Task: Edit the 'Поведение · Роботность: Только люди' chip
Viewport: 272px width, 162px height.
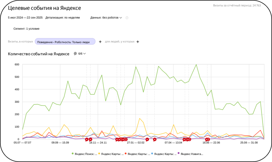Action: [65, 41]
